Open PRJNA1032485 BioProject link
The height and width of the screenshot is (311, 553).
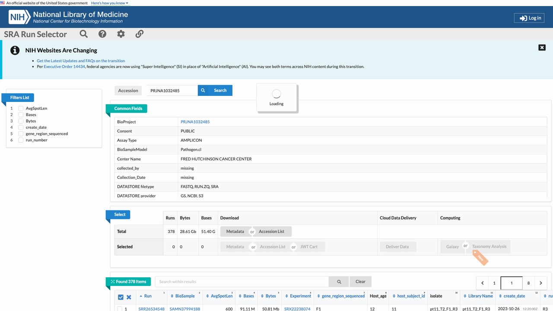click(195, 122)
